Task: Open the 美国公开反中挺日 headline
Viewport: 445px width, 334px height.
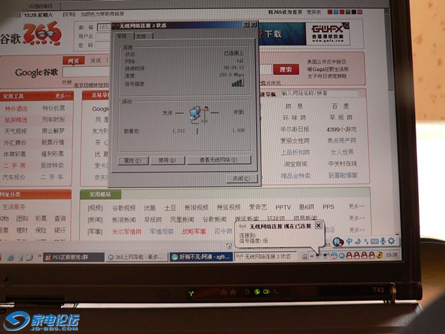Action: [x=327, y=62]
